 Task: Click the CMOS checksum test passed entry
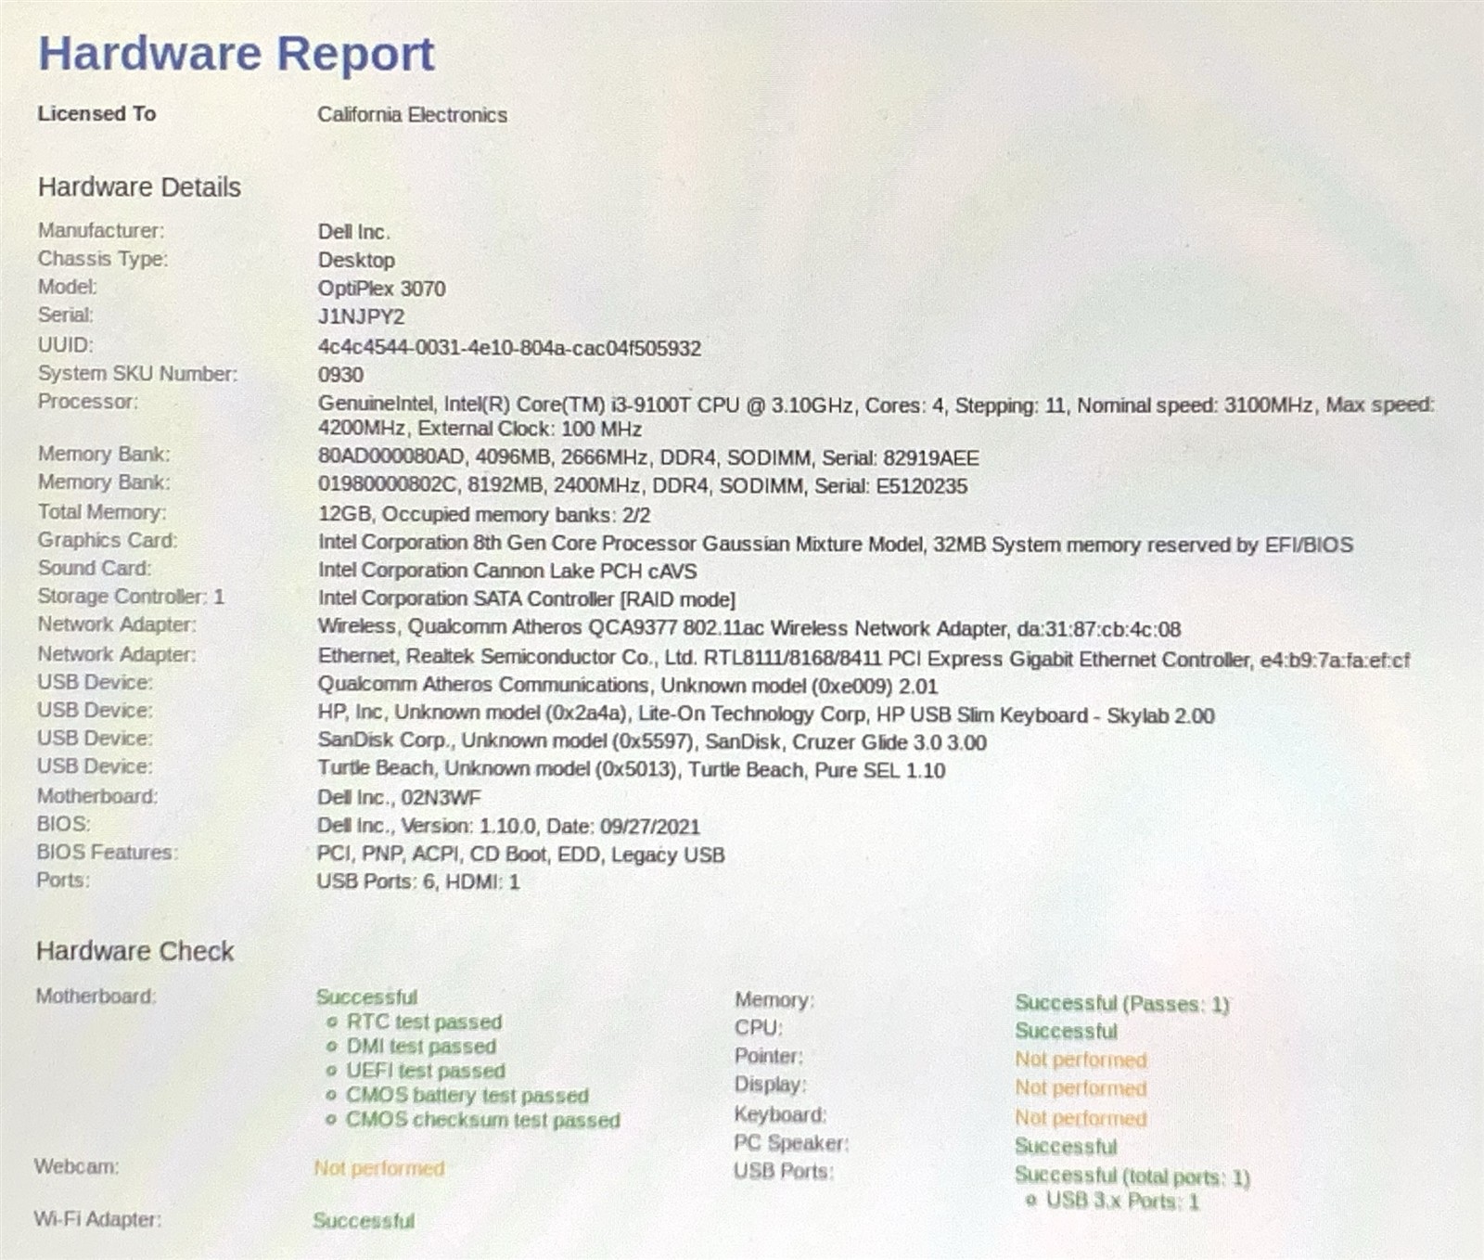pos(482,1120)
